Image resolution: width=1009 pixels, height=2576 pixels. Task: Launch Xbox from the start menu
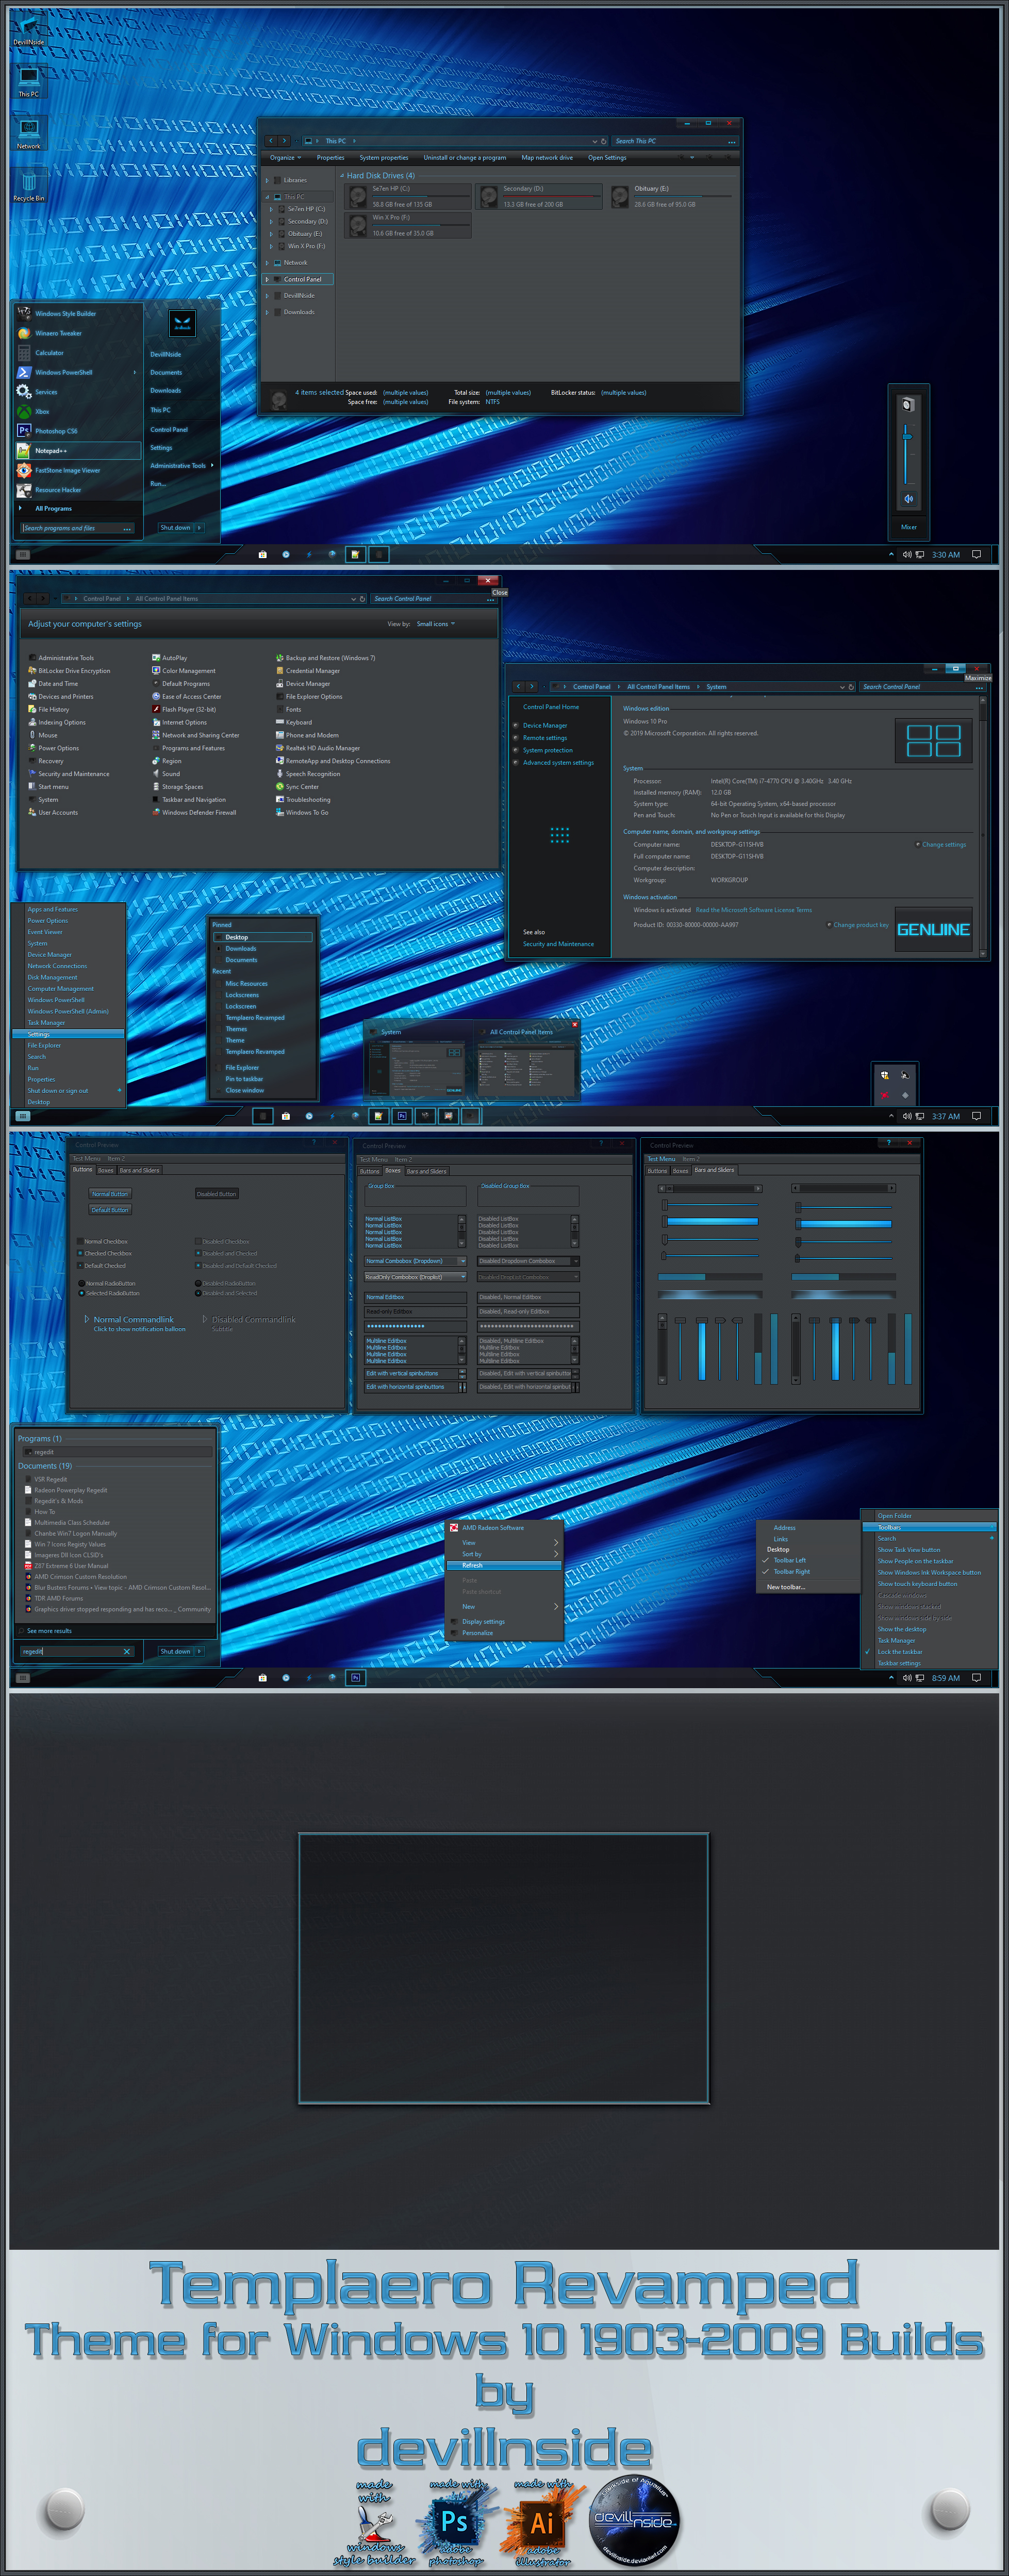coord(77,411)
